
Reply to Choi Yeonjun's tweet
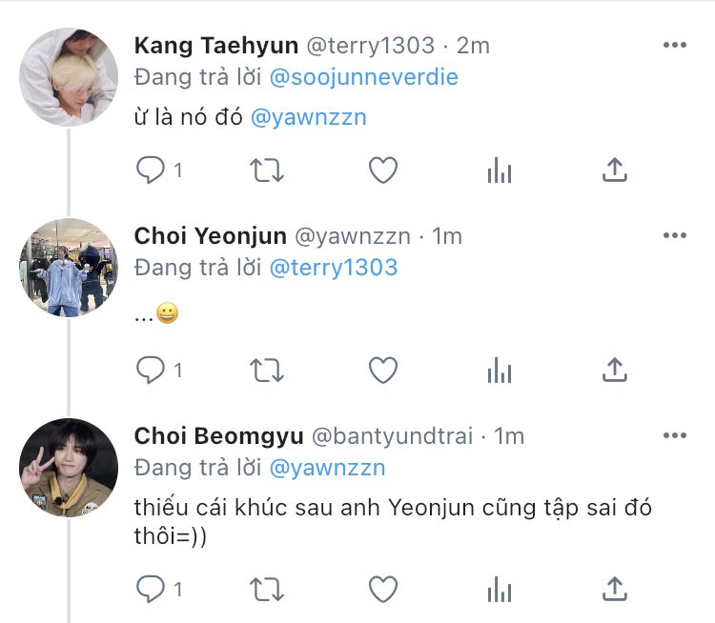pos(152,370)
